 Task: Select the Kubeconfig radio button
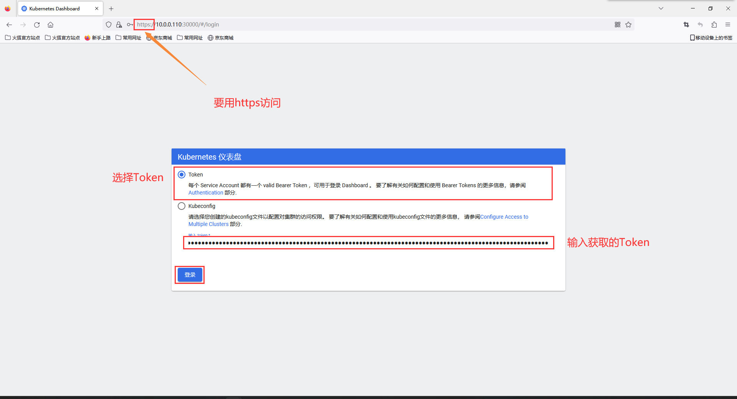point(182,206)
